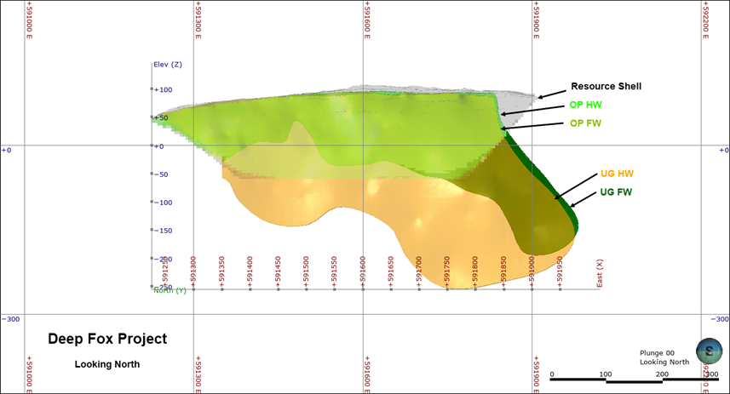Click the bold Looking North caption under title

coord(107,364)
